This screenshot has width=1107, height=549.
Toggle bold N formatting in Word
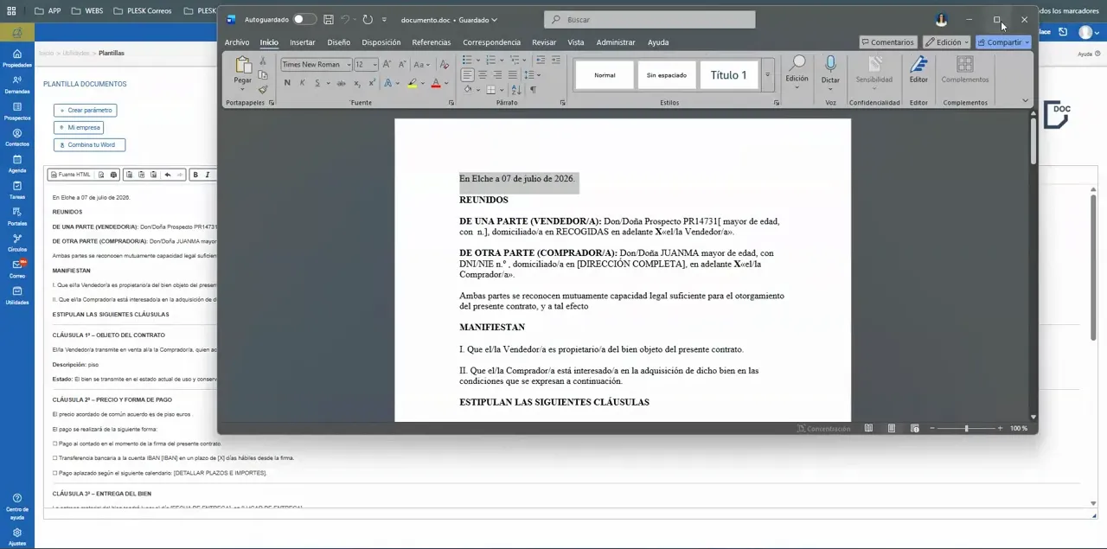click(287, 83)
